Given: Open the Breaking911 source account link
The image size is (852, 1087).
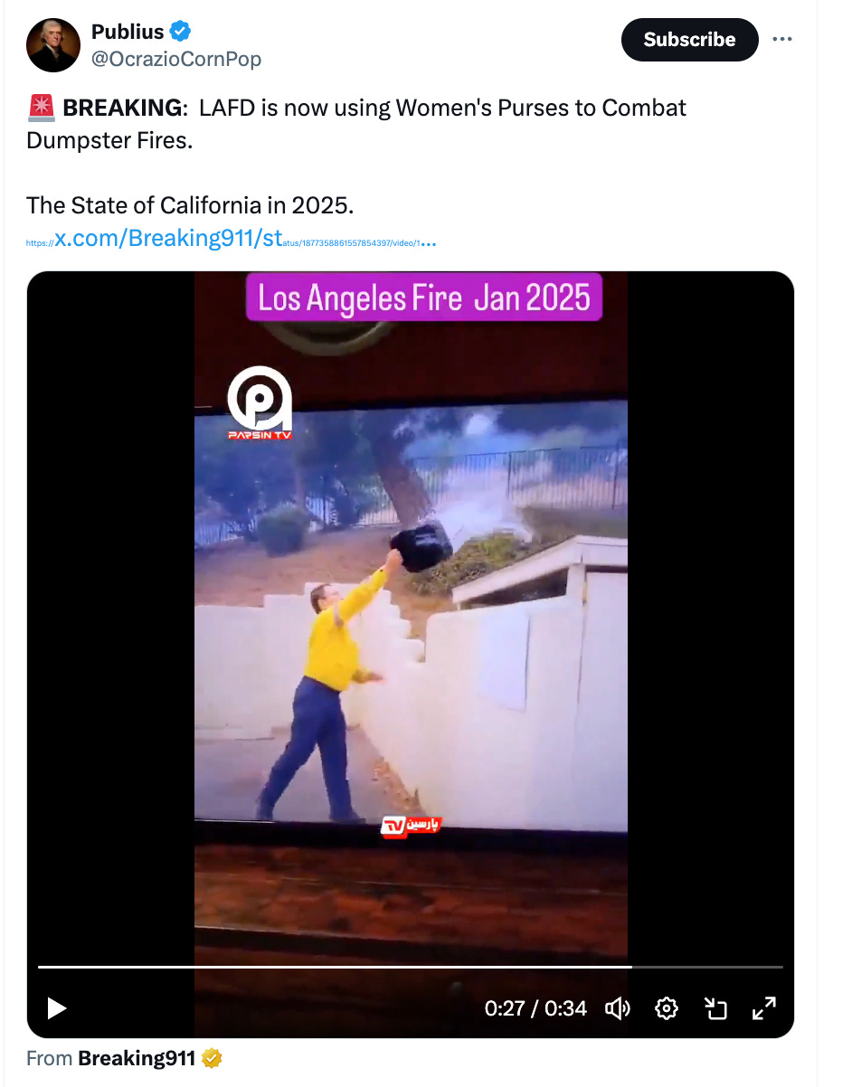Looking at the screenshot, I should (x=137, y=1058).
